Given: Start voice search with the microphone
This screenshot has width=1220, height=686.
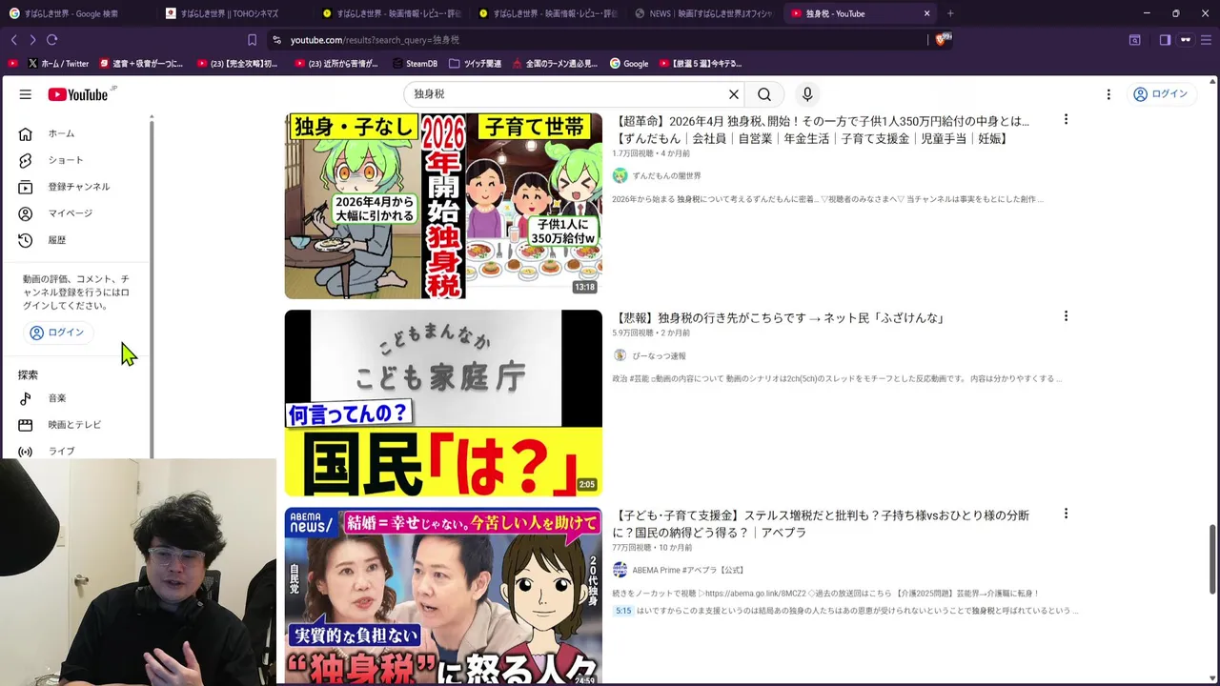Looking at the screenshot, I should pos(807,94).
